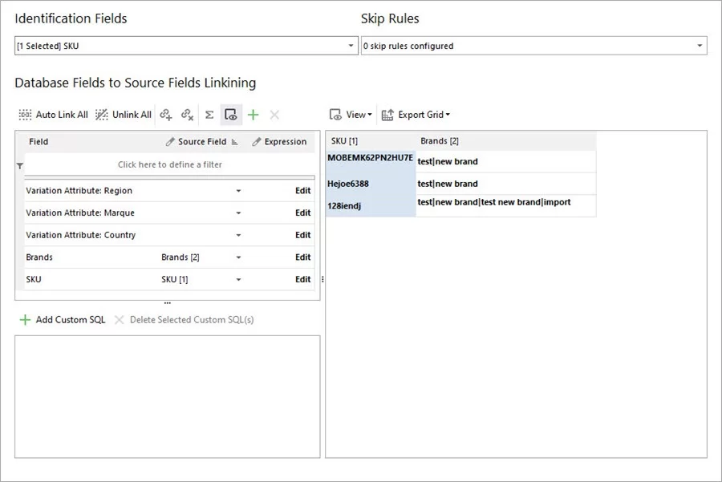
Task: Click the sigma expression icon
Action: coord(209,115)
